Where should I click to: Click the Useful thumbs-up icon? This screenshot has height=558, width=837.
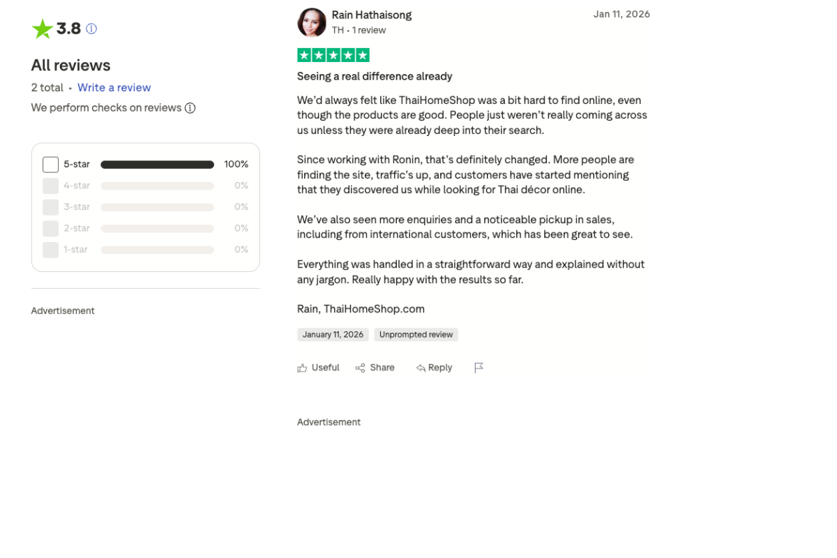tap(303, 367)
